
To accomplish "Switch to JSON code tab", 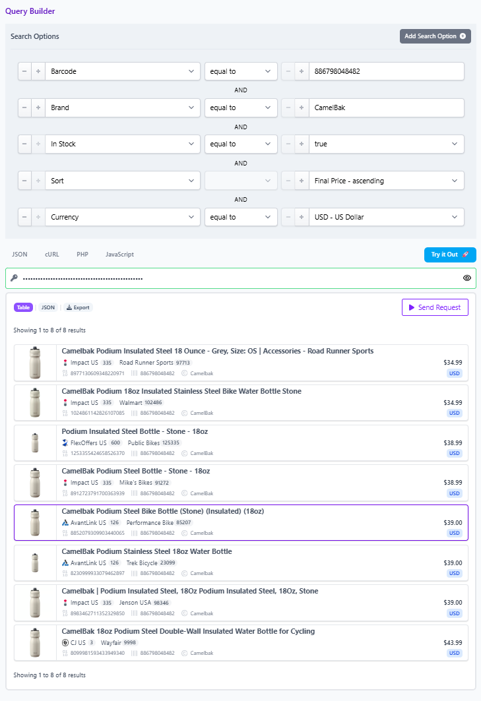I will pos(20,255).
